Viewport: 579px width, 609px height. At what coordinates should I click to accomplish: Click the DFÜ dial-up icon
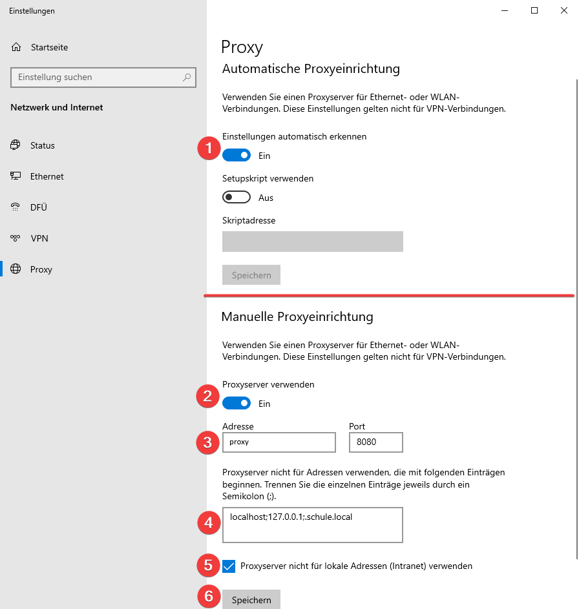tap(16, 207)
